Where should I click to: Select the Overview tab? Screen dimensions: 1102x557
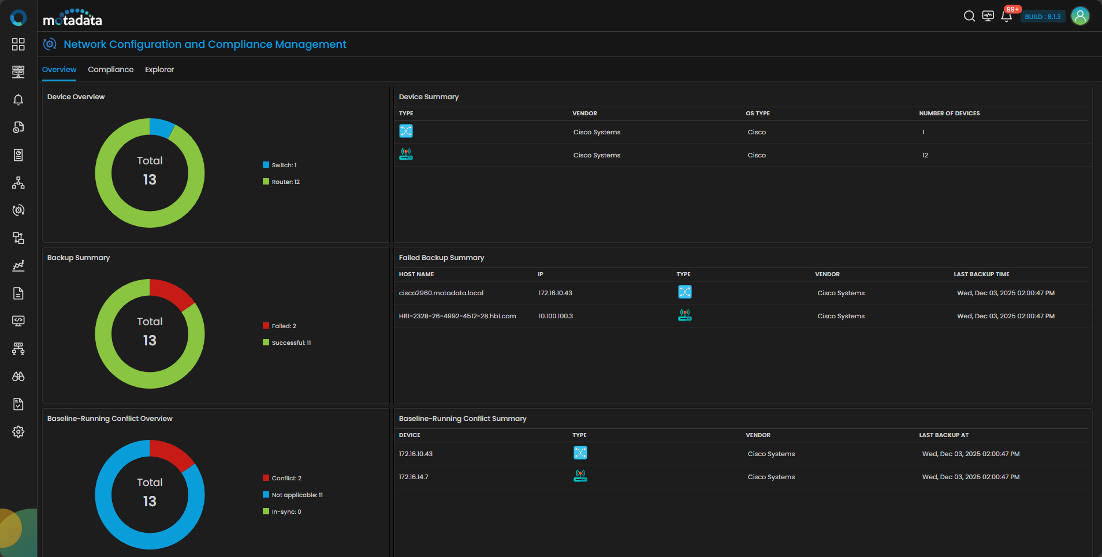(59, 70)
